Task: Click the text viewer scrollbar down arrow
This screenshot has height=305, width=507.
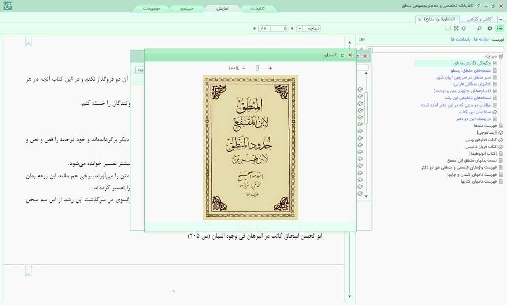Action: (x=349, y=296)
